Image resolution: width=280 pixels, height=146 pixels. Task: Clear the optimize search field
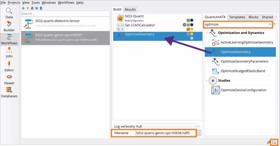(x=270, y=24)
